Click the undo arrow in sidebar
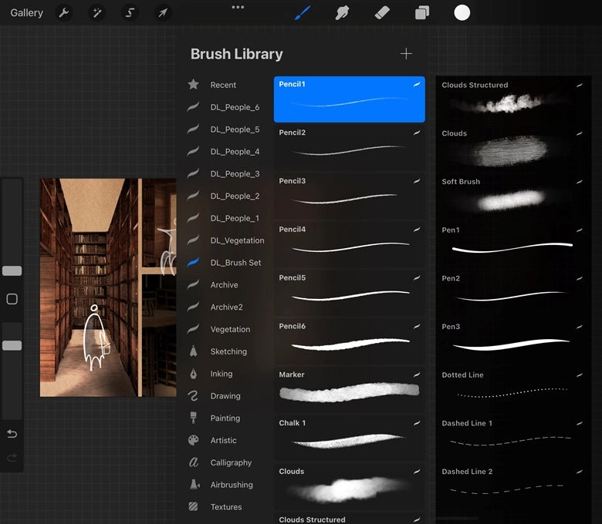Screen dimensions: 602x524 pos(12,434)
